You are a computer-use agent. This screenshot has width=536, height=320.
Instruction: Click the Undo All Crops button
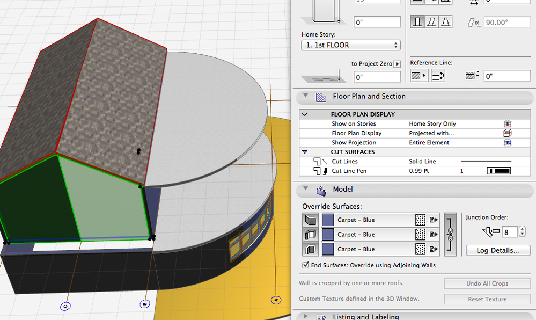pyautogui.click(x=487, y=283)
